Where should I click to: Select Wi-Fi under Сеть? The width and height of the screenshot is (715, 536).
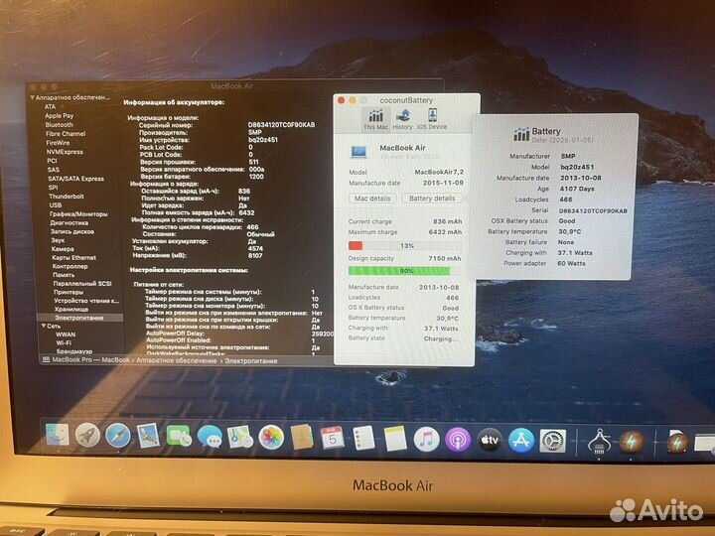[x=64, y=342]
